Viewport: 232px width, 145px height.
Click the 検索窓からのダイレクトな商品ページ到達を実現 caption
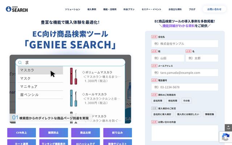(x=54, y=118)
